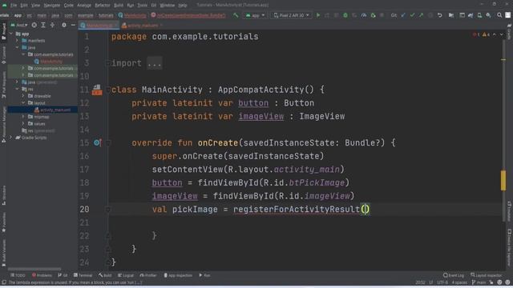Click the red error indicator count
Screen dimensions: 513x288
[475, 34]
